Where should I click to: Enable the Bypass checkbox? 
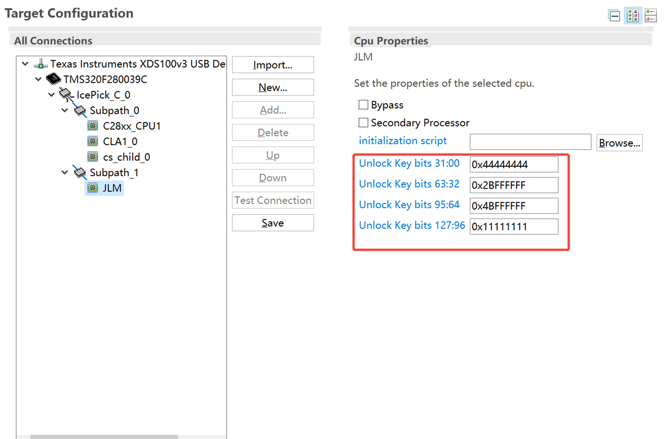[x=363, y=105]
